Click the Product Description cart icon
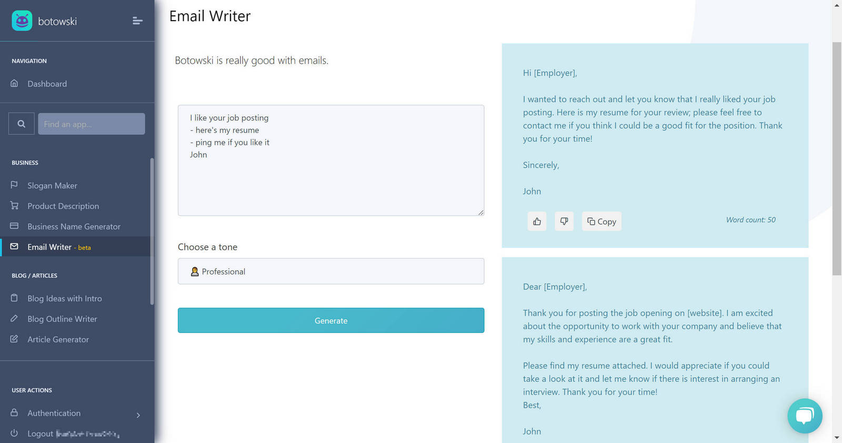The image size is (842, 443). point(14,205)
